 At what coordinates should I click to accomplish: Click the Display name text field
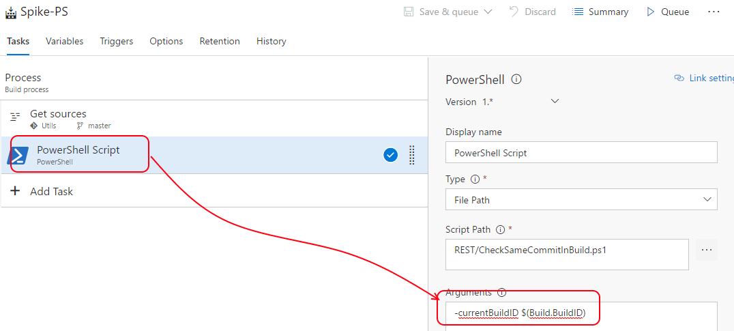[x=581, y=152]
